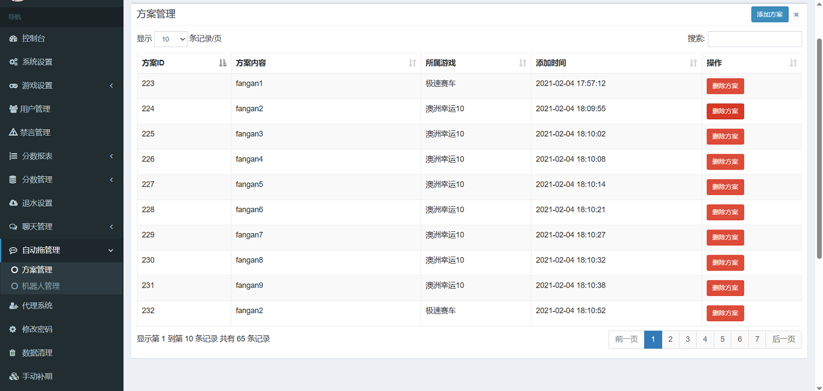Click the 修改密码 gear icon
The image size is (823, 391).
[x=13, y=329]
